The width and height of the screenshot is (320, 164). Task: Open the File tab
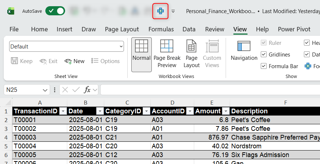(14, 29)
